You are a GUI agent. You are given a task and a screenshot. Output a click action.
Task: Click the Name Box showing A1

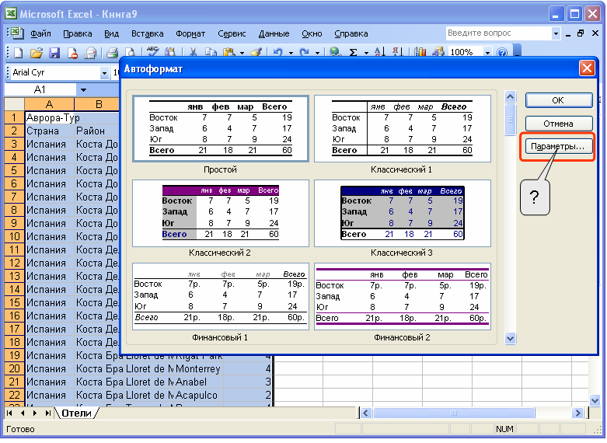pyautogui.click(x=40, y=90)
